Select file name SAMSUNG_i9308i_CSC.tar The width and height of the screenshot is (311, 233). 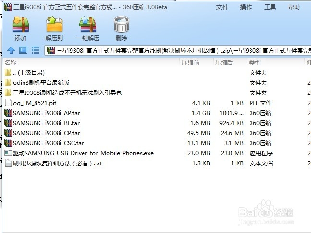(48, 143)
